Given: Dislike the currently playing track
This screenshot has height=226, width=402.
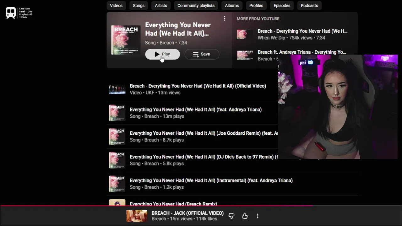Looking at the screenshot, I should pos(231,216).
